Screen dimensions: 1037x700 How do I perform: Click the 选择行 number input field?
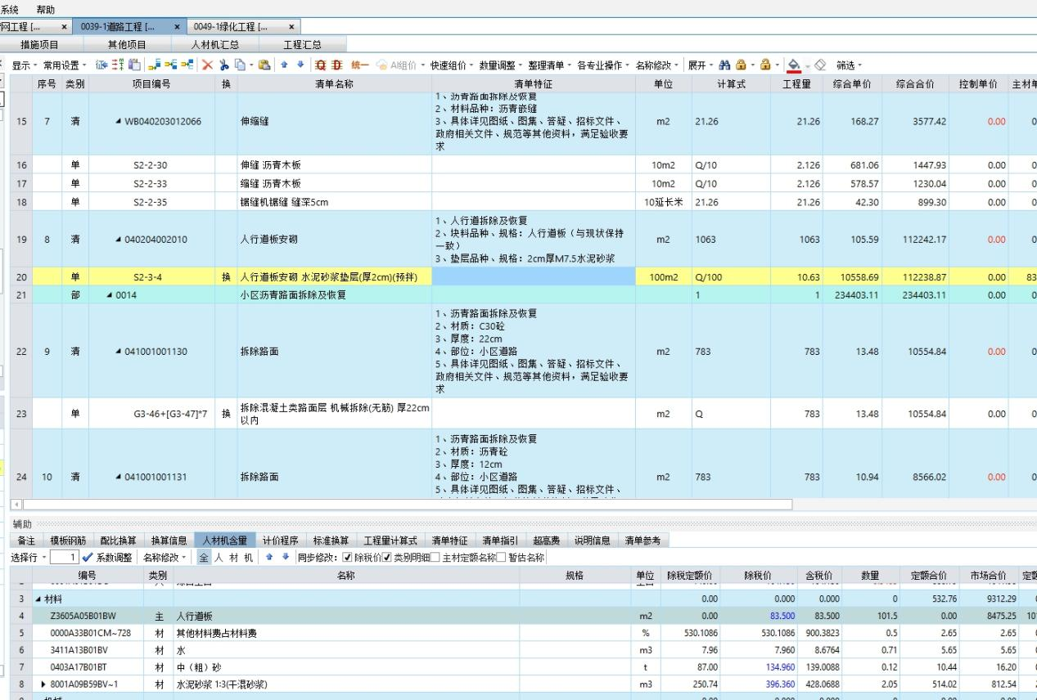pos(64,558)
